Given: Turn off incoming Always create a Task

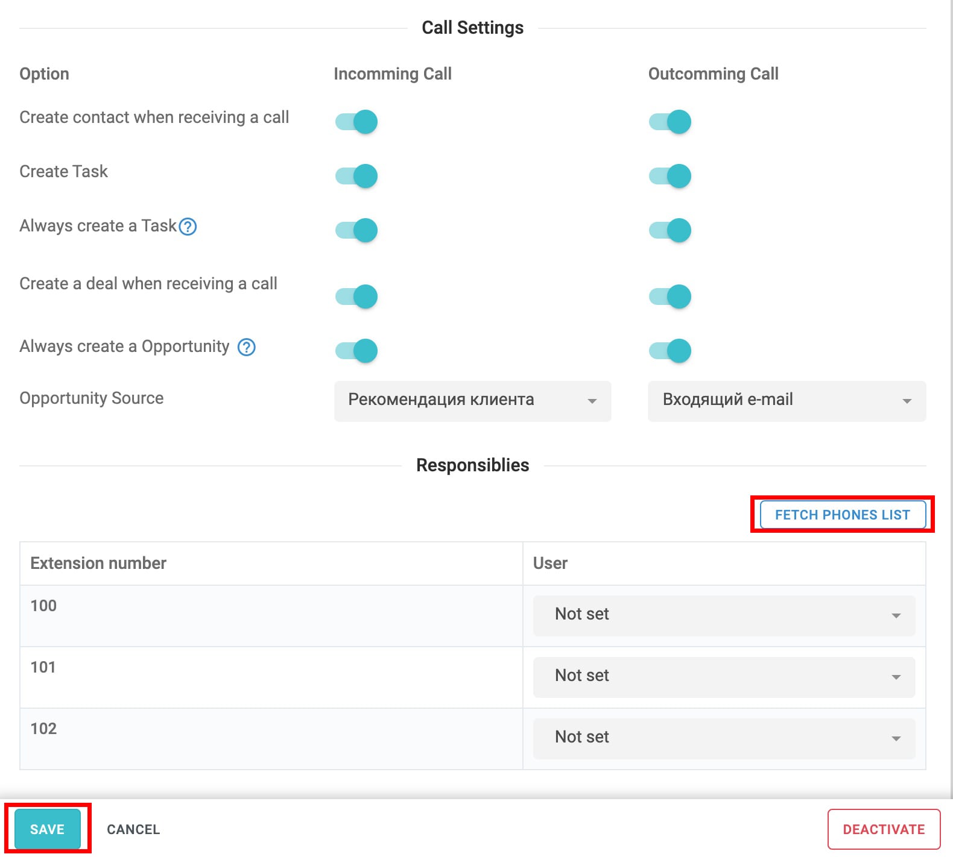Looking at the screenshot, I should tap(356, 230).
